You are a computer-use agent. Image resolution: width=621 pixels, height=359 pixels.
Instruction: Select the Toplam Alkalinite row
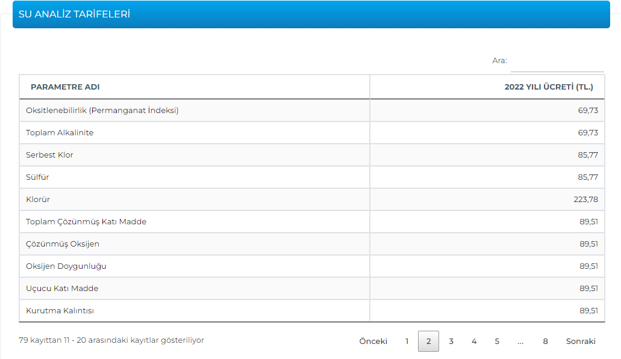coord(60,133)
